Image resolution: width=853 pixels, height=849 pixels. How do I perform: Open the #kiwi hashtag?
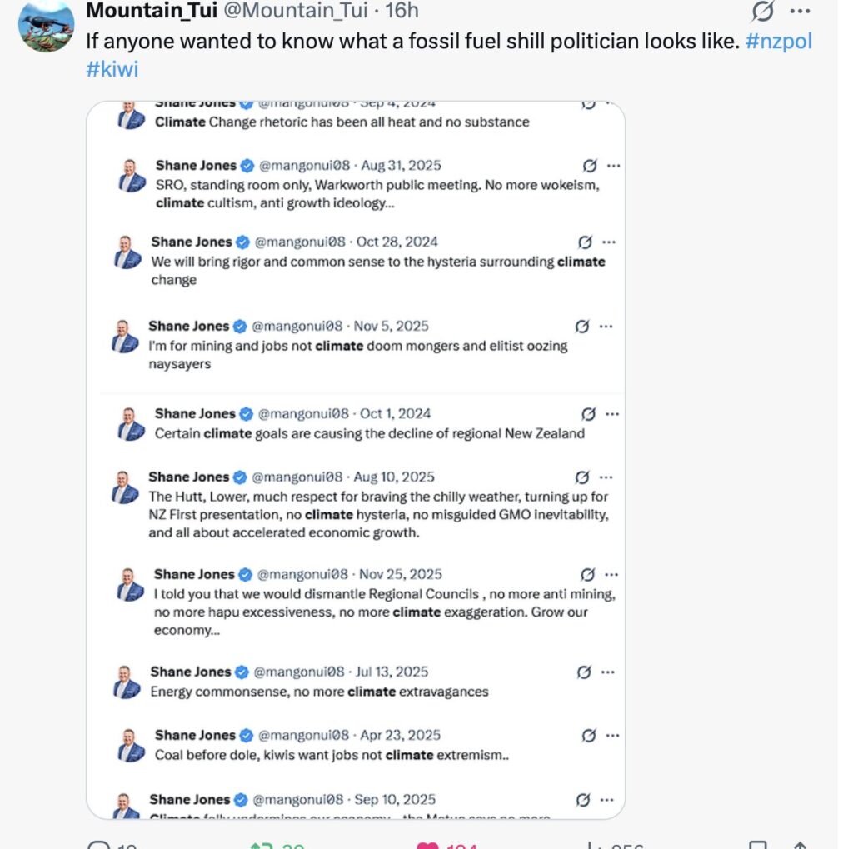[112, 68]
